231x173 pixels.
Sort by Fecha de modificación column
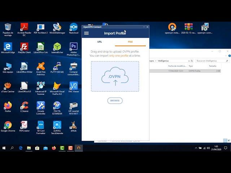(177, 66)
